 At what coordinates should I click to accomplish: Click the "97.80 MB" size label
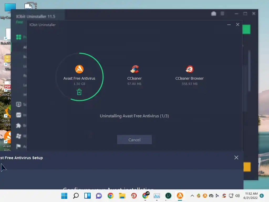tap(134, 84)
